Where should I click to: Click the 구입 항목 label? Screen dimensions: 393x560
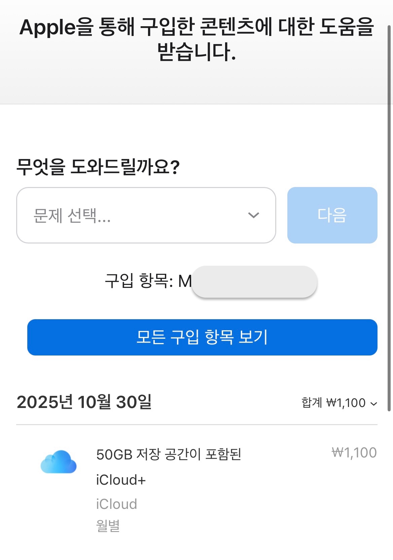139,281
